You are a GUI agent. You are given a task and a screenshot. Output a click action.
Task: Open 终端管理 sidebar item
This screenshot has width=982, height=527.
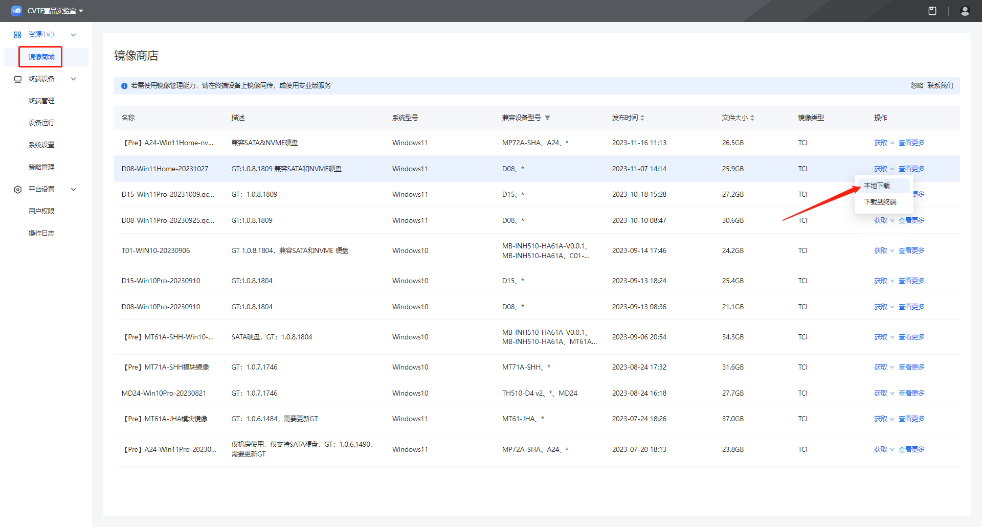[x=41, y=101]
